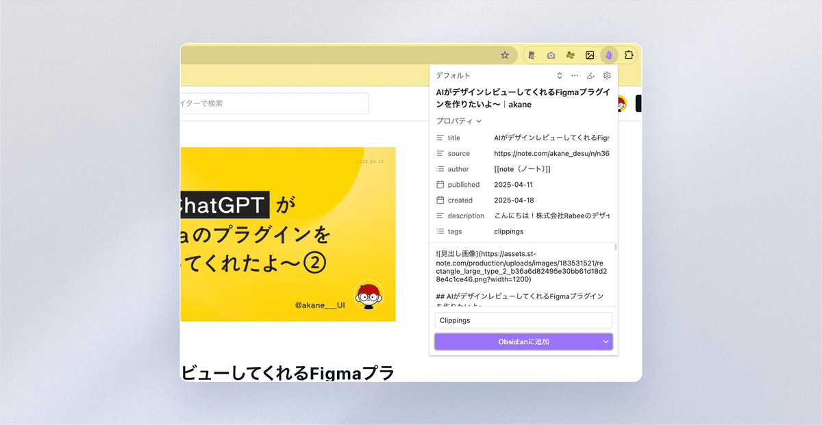Collapse the プロパティ section
Image resolution: width=822 pixels, height=425 pixels.
[477, 120]
